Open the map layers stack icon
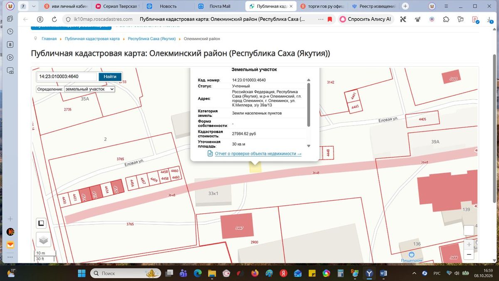 [x=43, y=240]
